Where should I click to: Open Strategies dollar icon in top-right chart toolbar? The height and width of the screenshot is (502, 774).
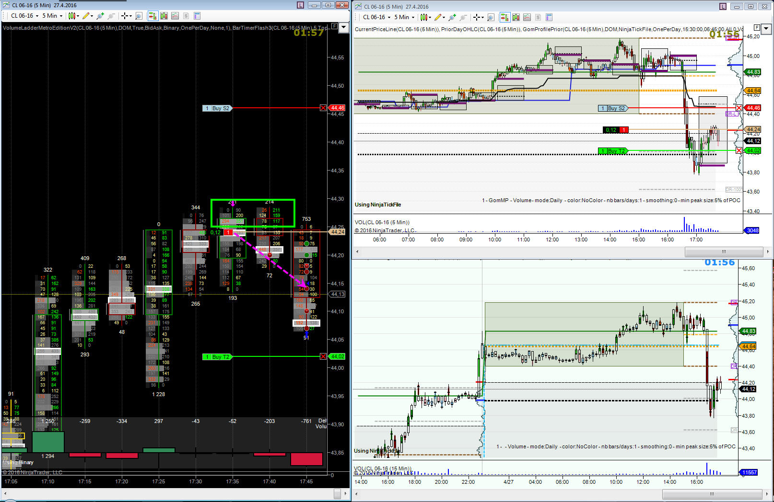pos(538,17)
